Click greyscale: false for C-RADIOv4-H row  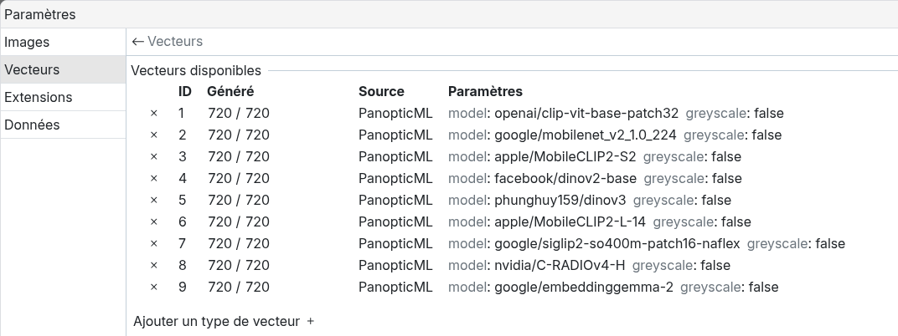[x=682, y=266]
